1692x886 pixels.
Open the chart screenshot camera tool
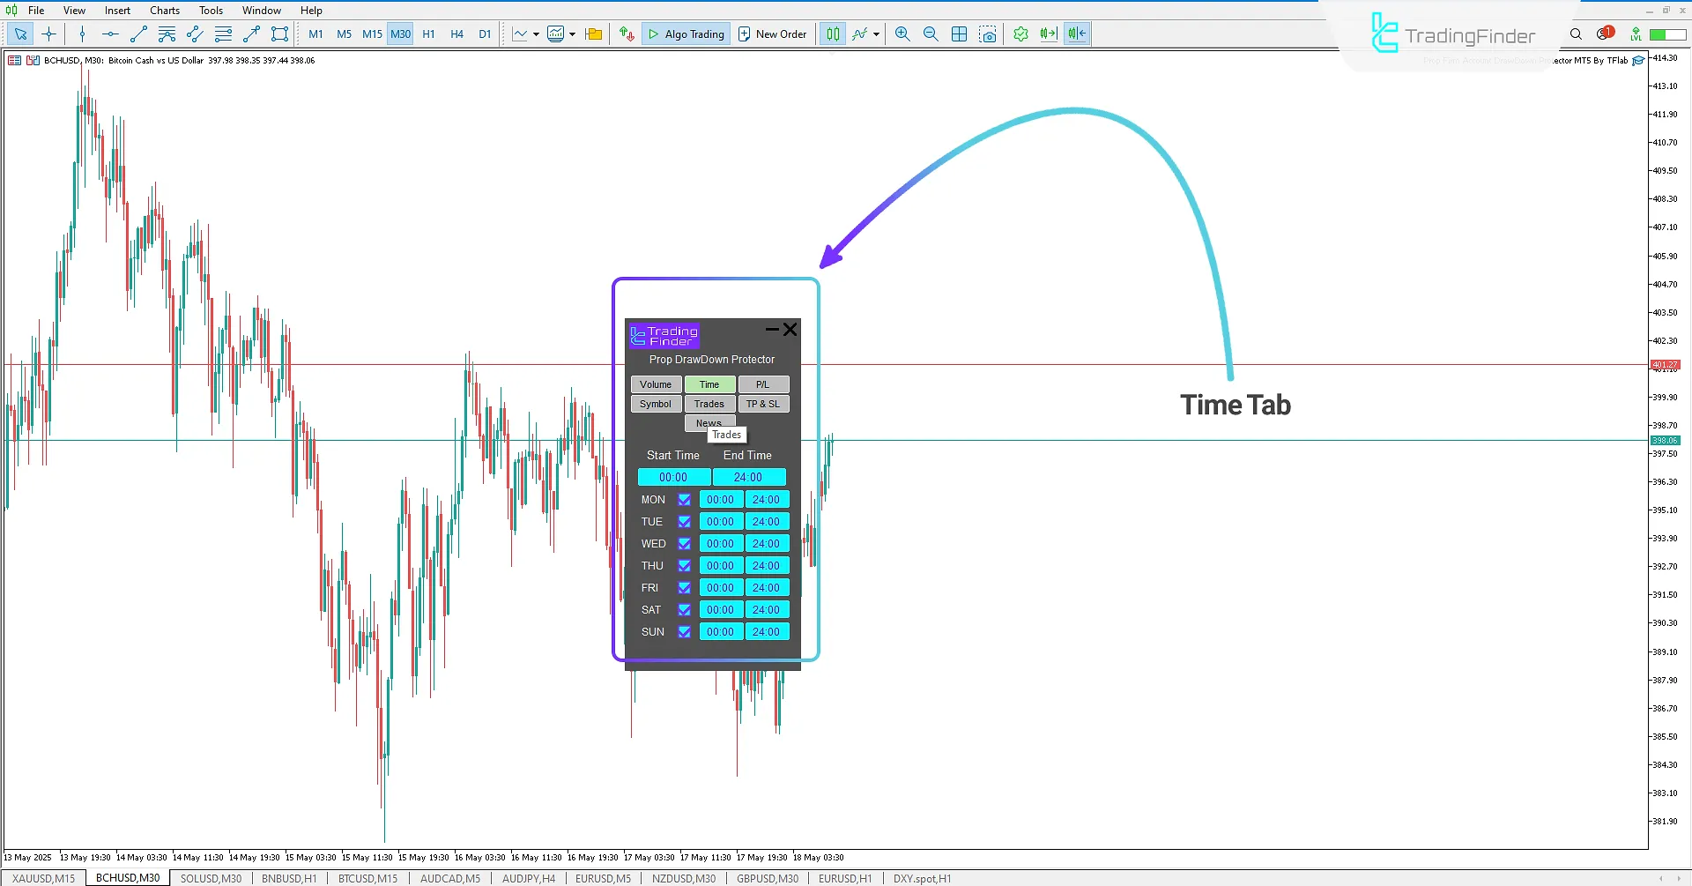tap(989, 34)
